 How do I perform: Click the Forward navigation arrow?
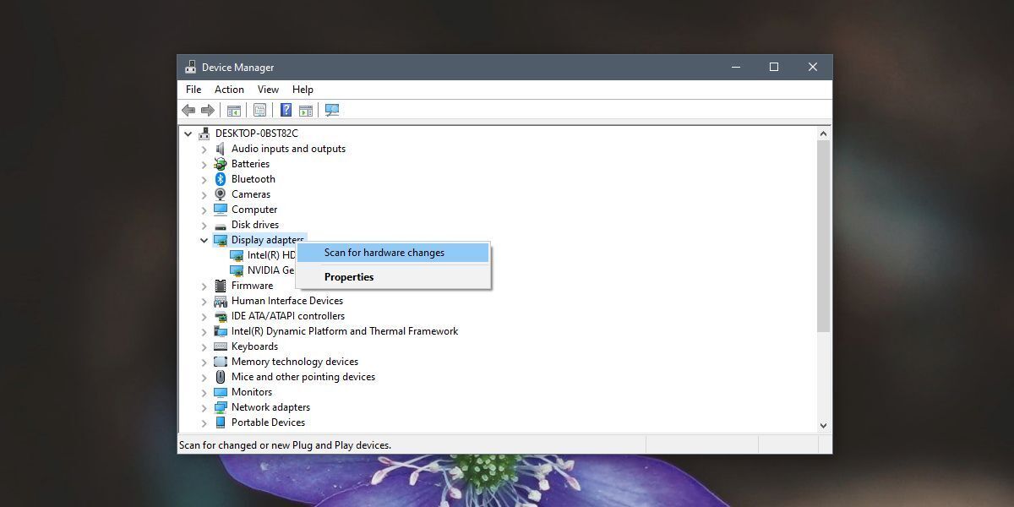(x=207, y=110)
